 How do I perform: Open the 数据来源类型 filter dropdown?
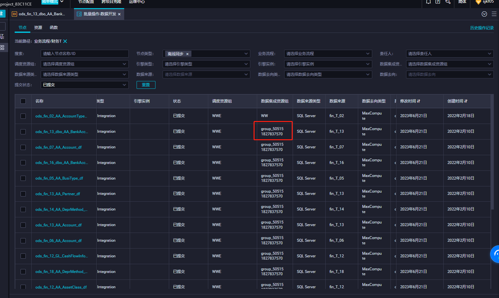coord(85,74)
